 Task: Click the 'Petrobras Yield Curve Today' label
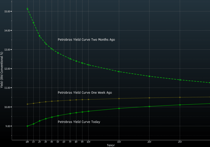click(x=79, y=122)
